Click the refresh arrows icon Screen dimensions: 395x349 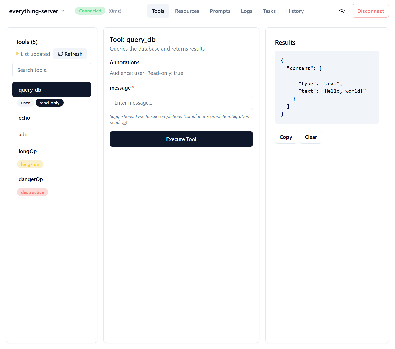(x=60, y=54)
